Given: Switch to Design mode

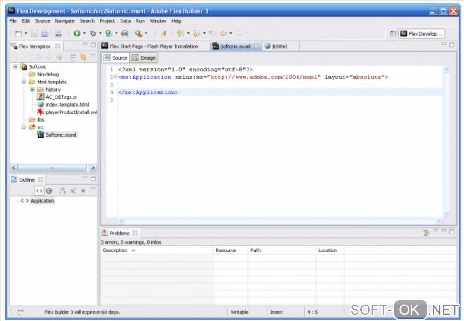Looking at the screenshot, I should [x=144, y=58].
